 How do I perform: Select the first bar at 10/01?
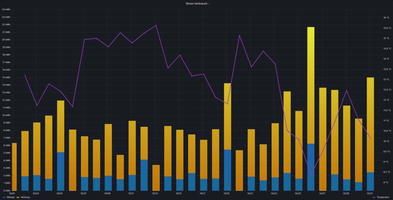[x=14, y=166]
